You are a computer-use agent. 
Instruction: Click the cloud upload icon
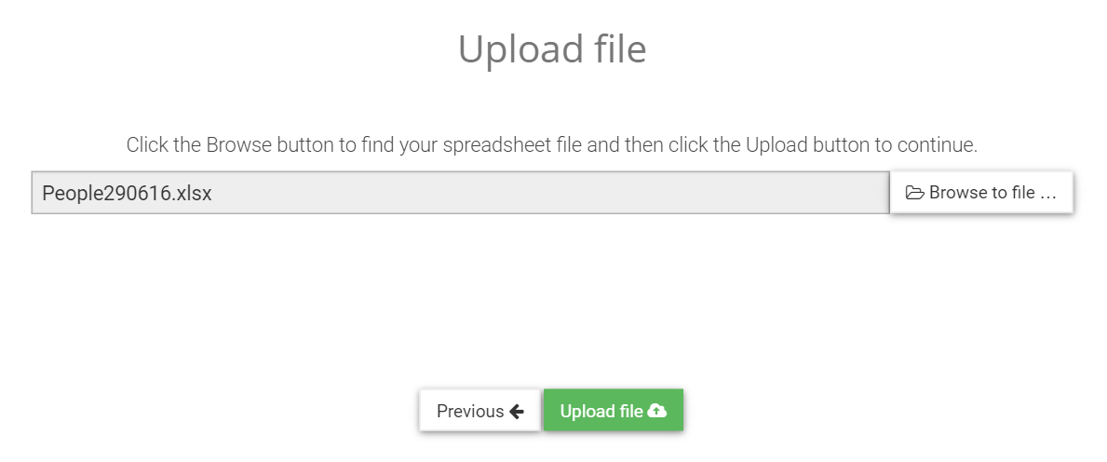pyautogui.click(x=656, y=411)
